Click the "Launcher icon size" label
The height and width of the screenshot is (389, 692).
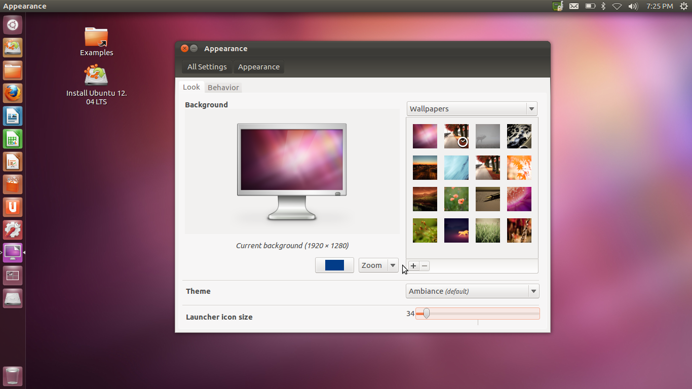tap(219, 317)
